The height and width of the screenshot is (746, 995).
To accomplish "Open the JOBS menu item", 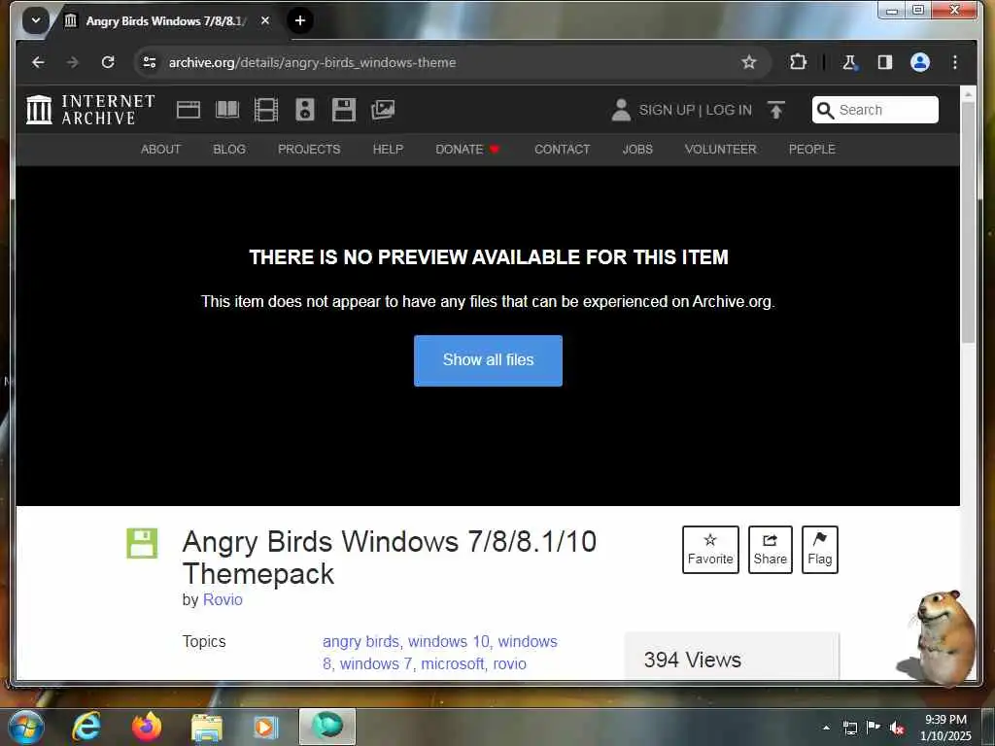I will point(637,149).
